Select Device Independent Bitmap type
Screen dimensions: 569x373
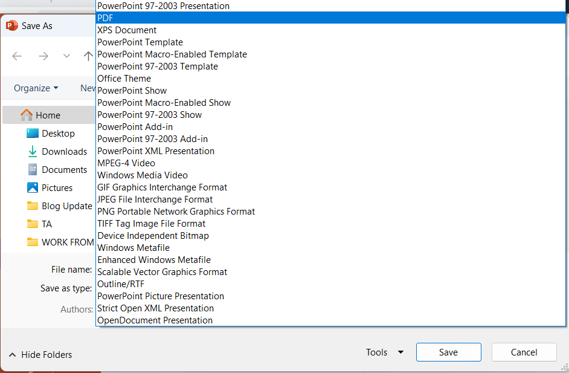pyautogui.click(x=330, y=235)
